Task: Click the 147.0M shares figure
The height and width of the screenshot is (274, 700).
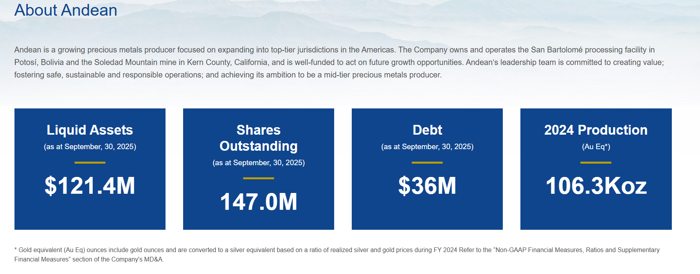Action: click(258, 202)
